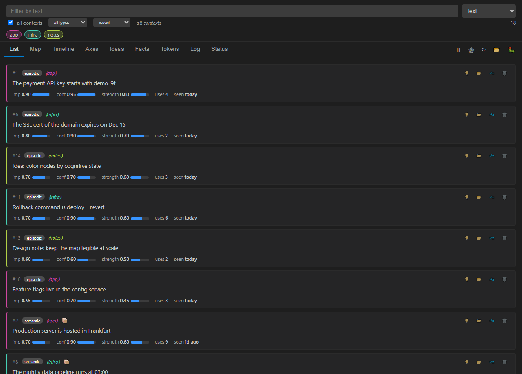Screen dimensions: 522x374
Task: Click folder icon on Feature flags row
Action: click(479, 280)
